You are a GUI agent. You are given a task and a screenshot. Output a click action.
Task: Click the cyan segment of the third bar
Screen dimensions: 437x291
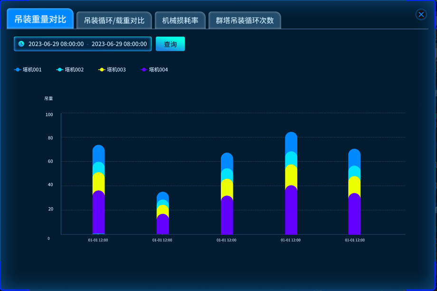tap(227, 174)
